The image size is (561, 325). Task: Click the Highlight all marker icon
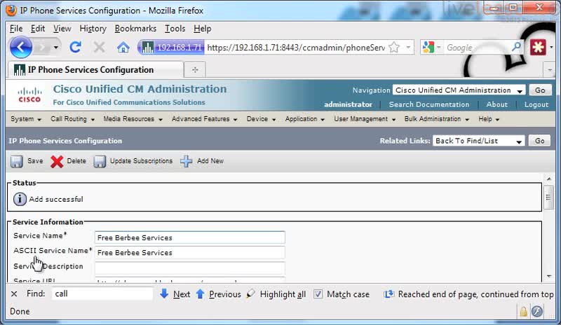251,294
